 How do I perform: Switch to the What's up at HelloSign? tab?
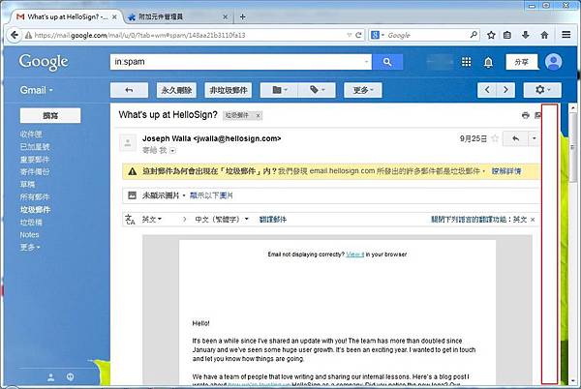click(67, 17)
